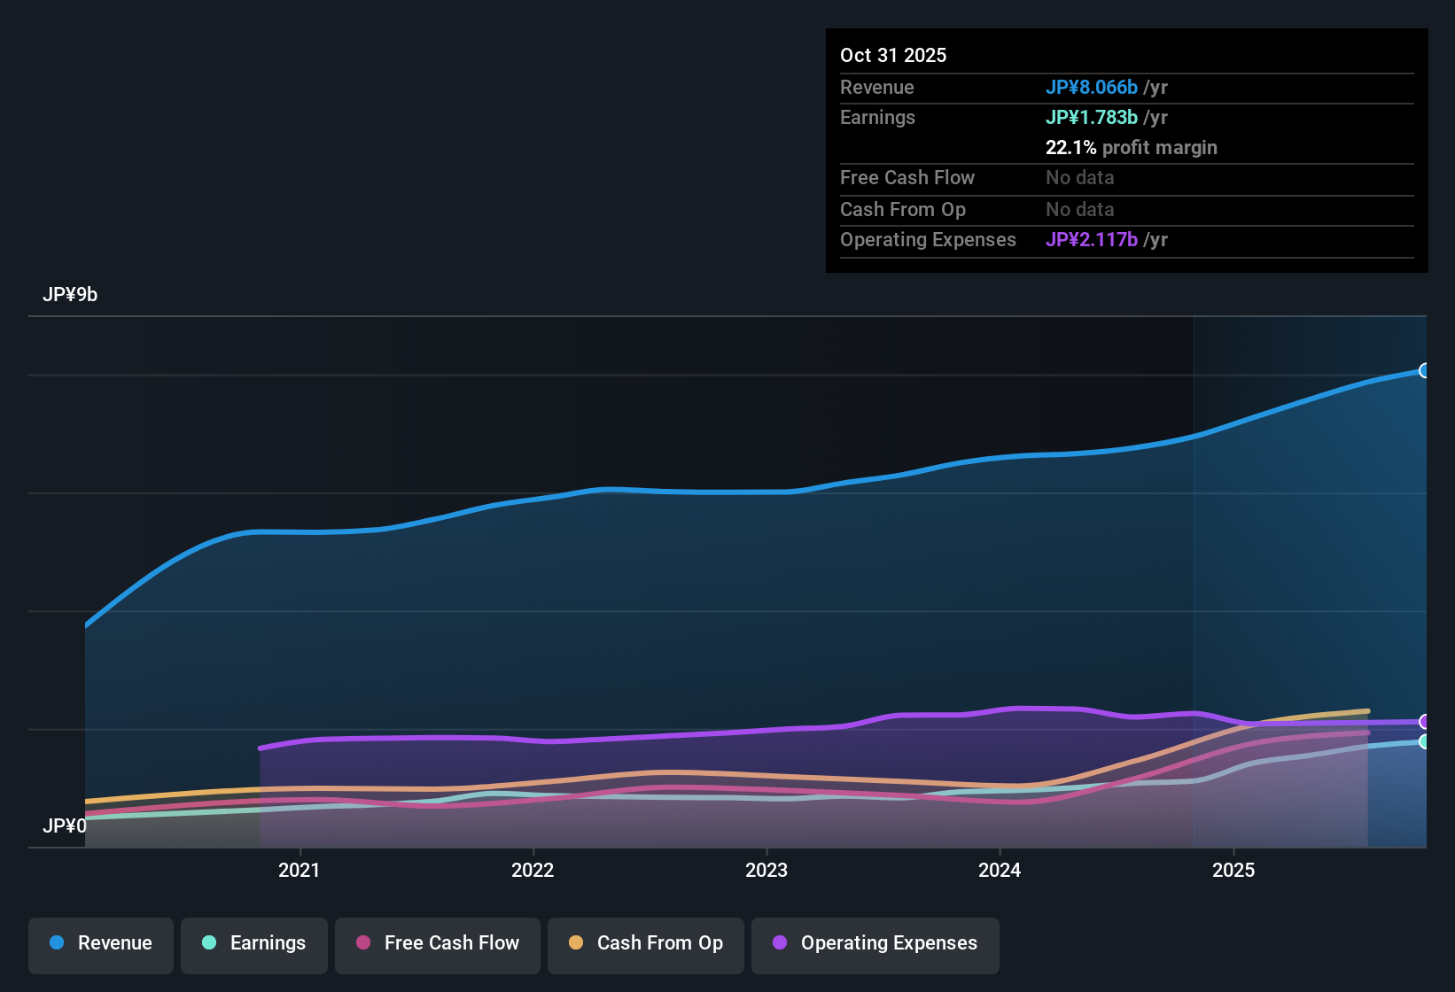Select the Revenue endpoint marker on the chart

click(x=1425, y=370)
